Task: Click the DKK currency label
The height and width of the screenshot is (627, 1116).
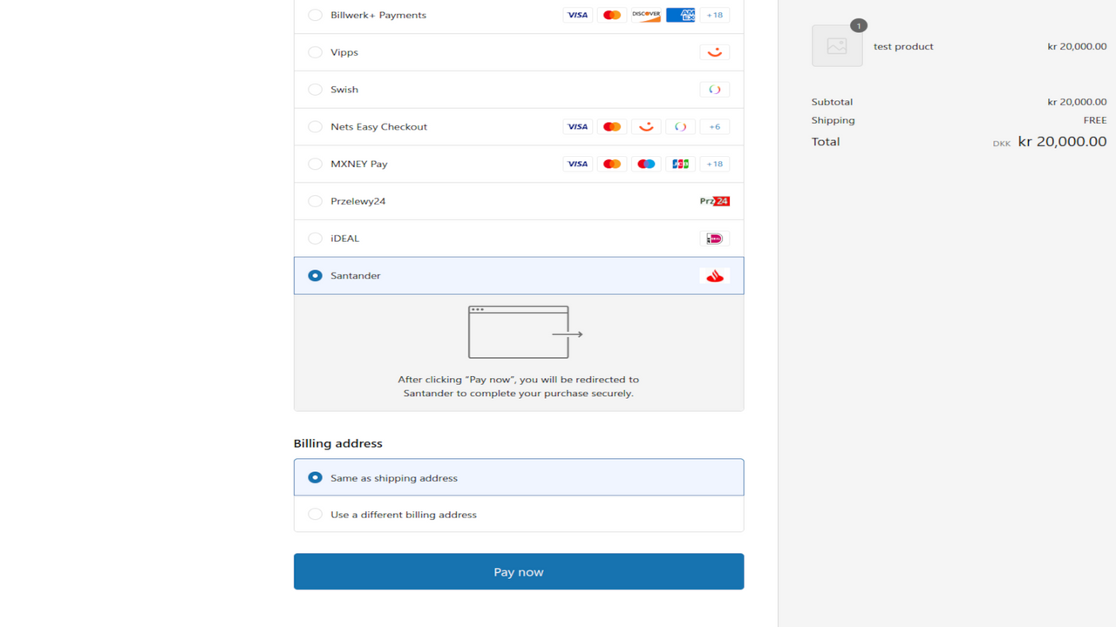Action: pyautogui.click(x=1001, y=144)
